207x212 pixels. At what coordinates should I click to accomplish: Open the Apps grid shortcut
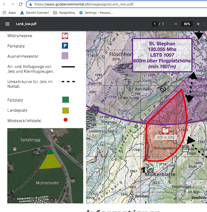coord(9,13)
